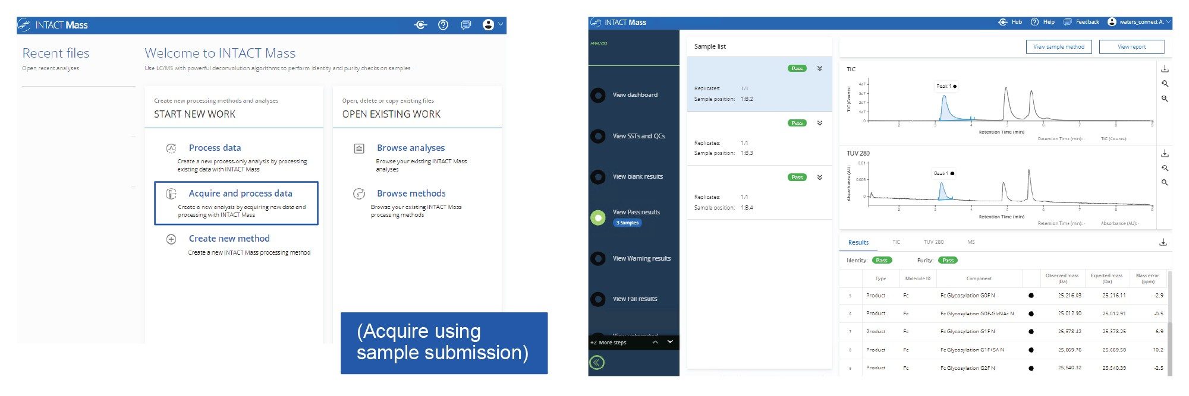Show more steps with down chevron
This screenshot has height=396, width=1189.
[670, 342]
